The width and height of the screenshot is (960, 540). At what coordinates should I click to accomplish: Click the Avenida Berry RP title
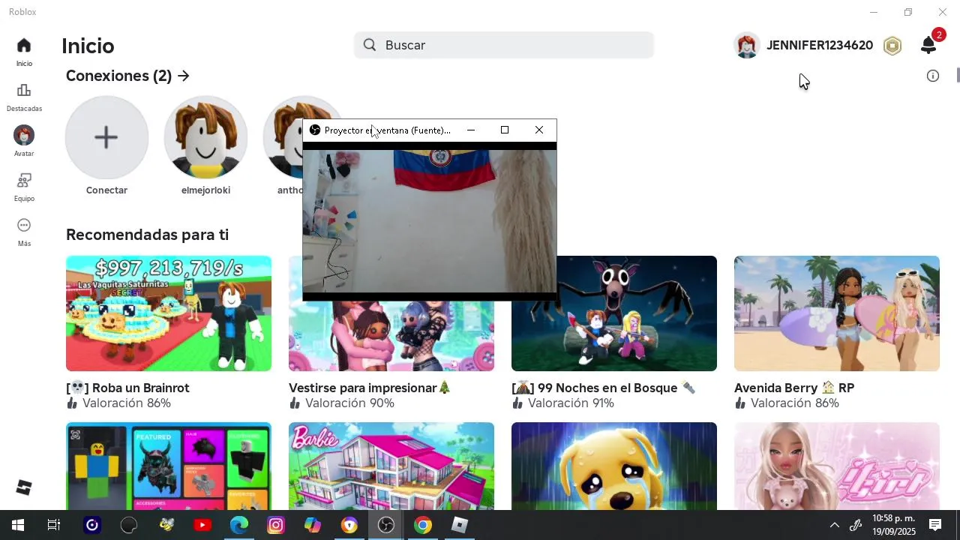[x=794, y=388]
